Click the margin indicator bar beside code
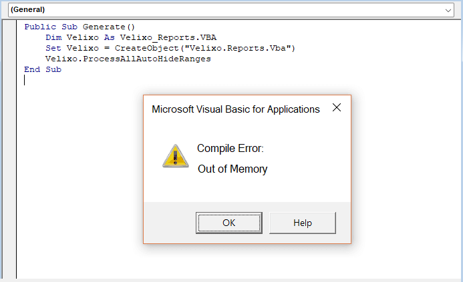Screen dimensions: 463x282 (x=9, y=149)
